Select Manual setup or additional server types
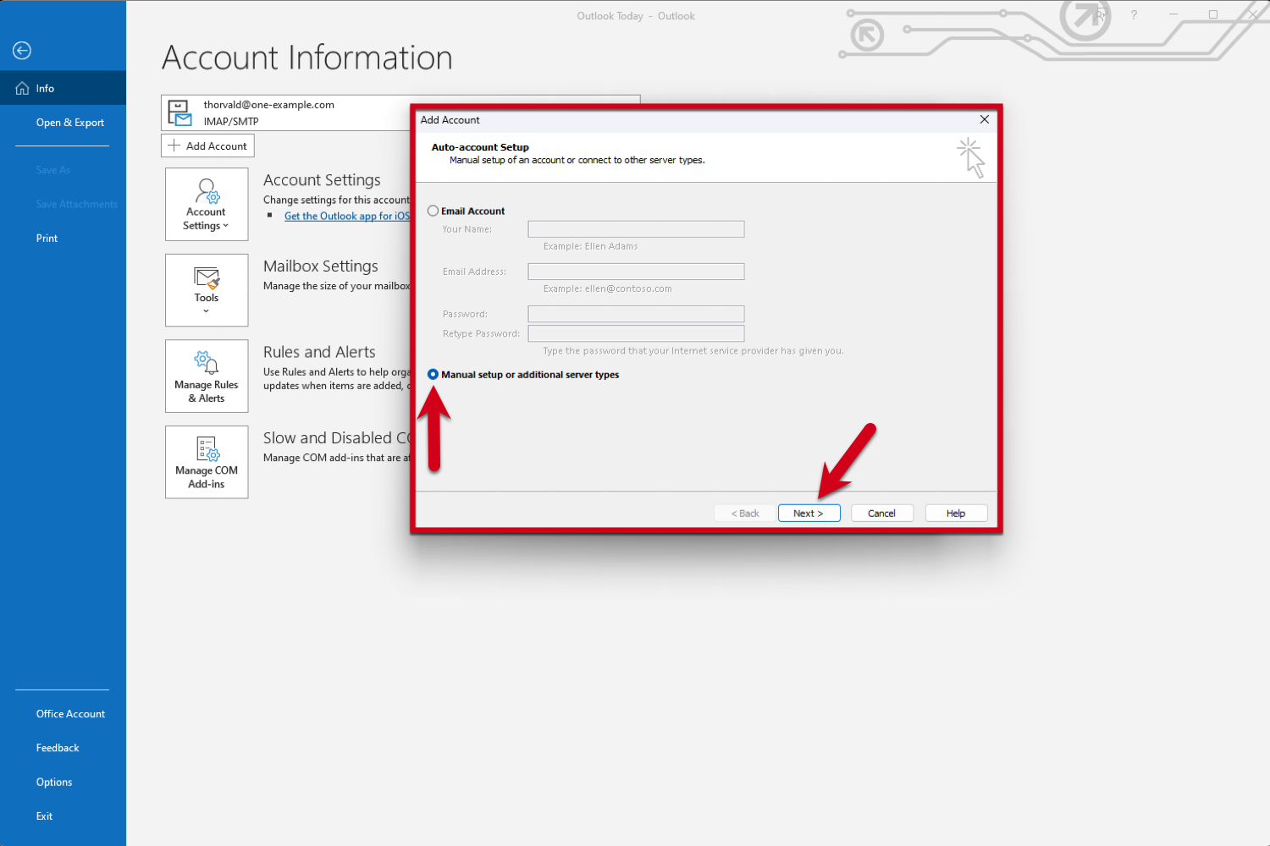Image resolution: width=1270 pixels, height=846 pixels. (433, 374)
